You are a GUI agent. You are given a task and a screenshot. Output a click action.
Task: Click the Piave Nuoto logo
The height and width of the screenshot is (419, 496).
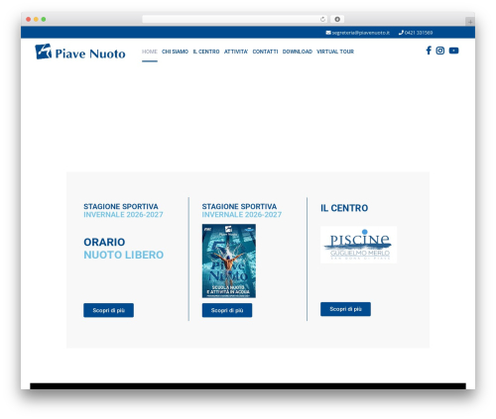pyautogui.click(x=80, y=52)
